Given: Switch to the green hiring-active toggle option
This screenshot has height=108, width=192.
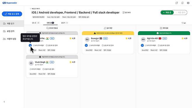Looking at the screenshot, I should pyautogui.click(x=167, y=13).
